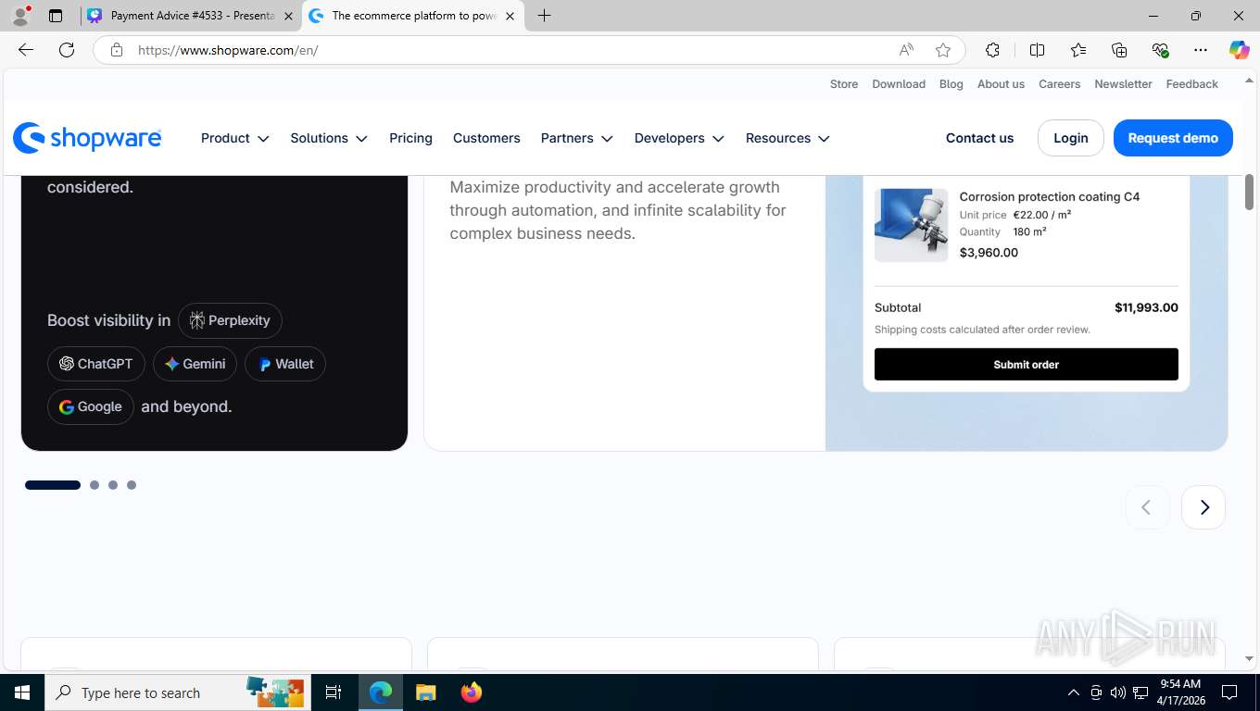Go to the next carousel slide

[1203, 507]
